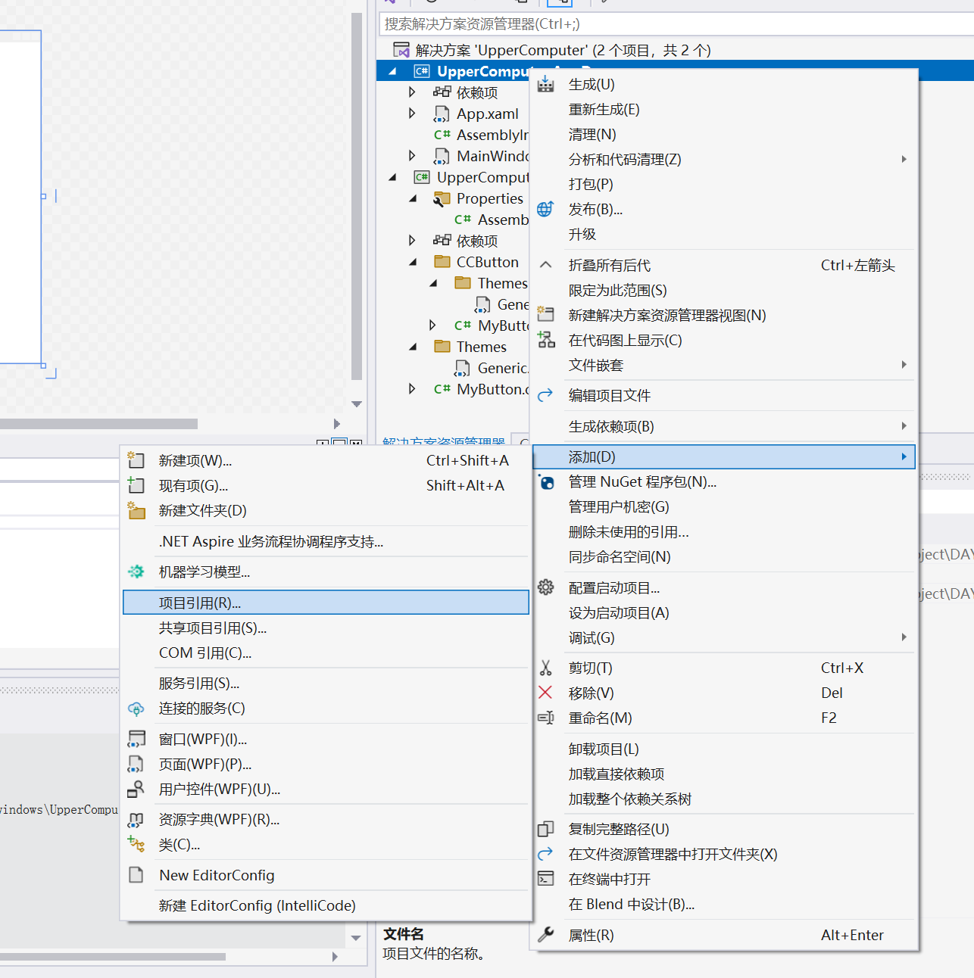
Task: Collapse the Properties folder node
Action: (x=413, y=199)
